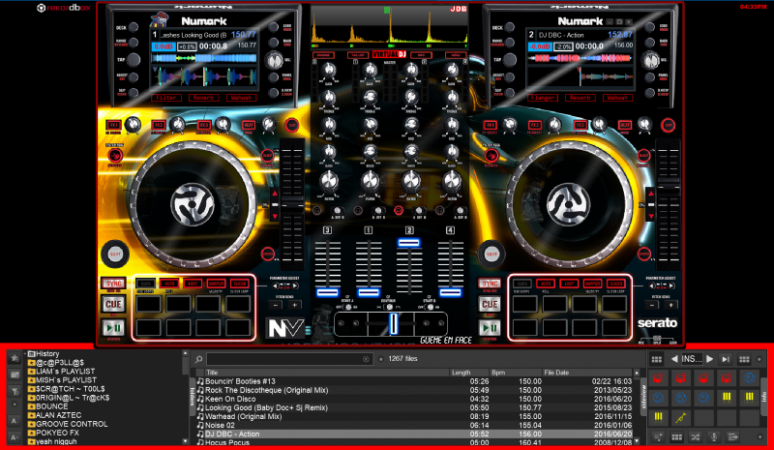Trigger the first yellow piano keys sampler pad

tap(727, 398)
